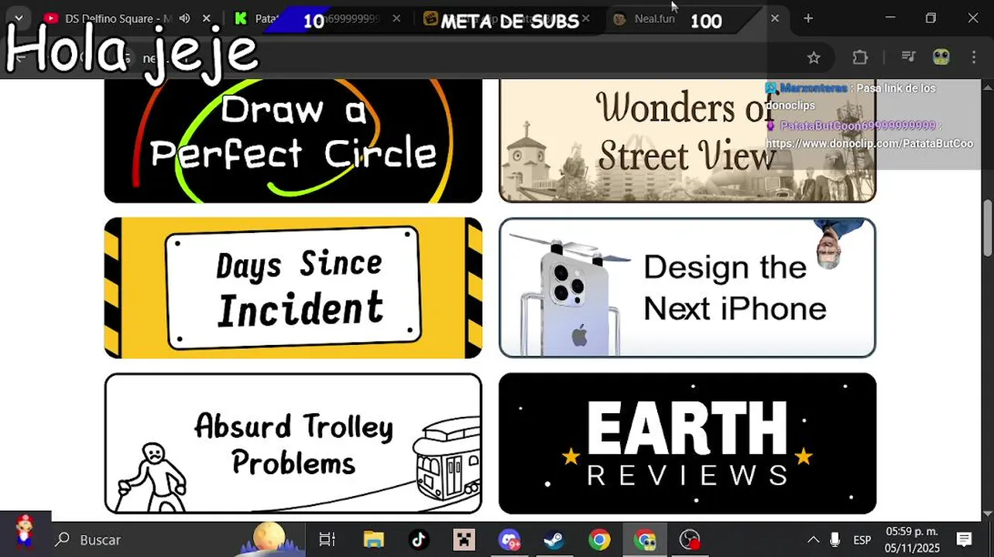994x557 pixels.
Task: Bookmark this page with the star icon
Action: [814, 57]
